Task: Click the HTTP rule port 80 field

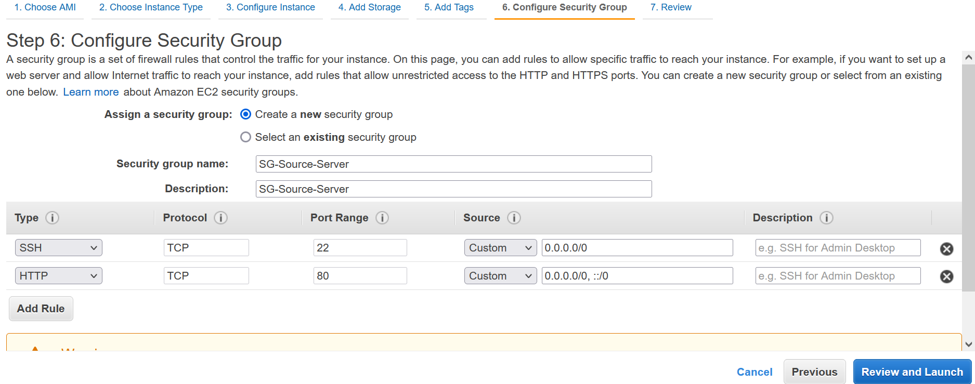Action: 360,276
